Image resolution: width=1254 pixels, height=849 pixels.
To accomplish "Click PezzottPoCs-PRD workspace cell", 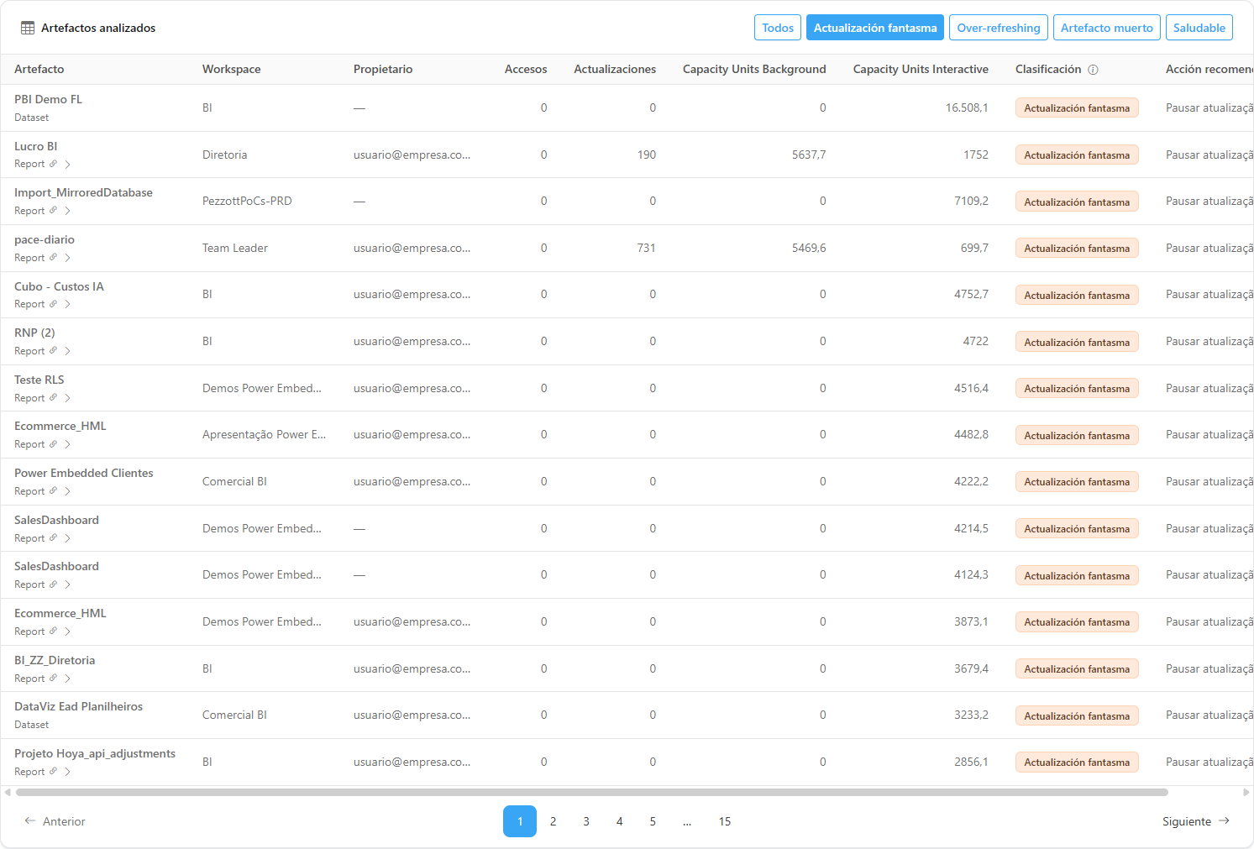I will (x=247, y=202).
